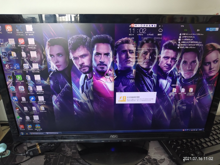The width and height of the screenshot is (220, 165).
Task: Expand more widget tools with the » arrow
Action: [x=160, y=42]
